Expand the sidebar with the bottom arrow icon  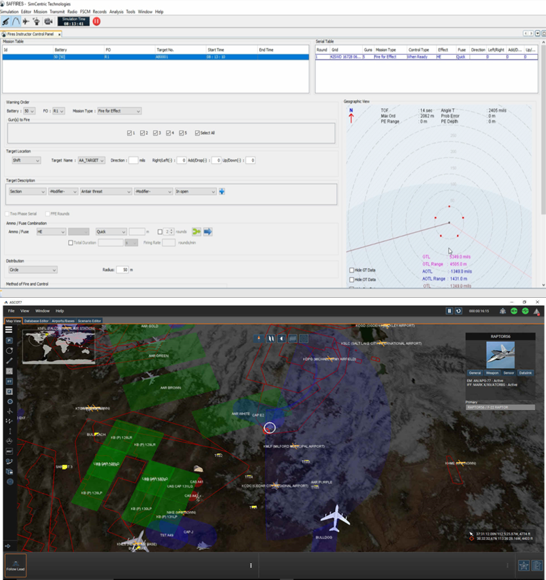(8, 546)
